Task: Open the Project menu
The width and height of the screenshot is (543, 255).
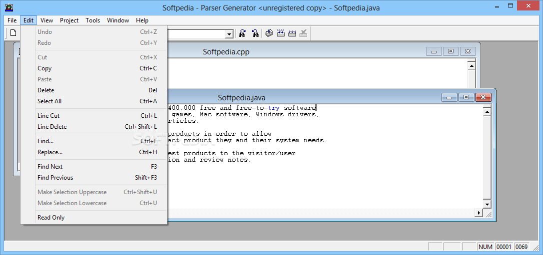Action: pyautogui.click(x=69, y=20)
